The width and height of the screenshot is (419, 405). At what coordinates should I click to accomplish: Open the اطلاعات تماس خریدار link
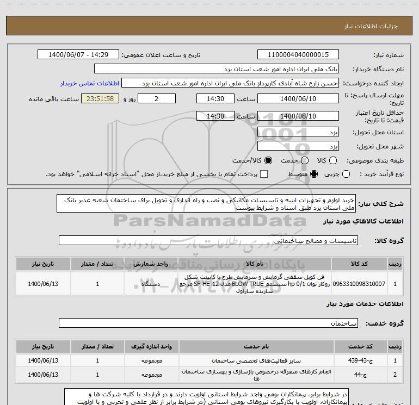click(x=90, y=83)
